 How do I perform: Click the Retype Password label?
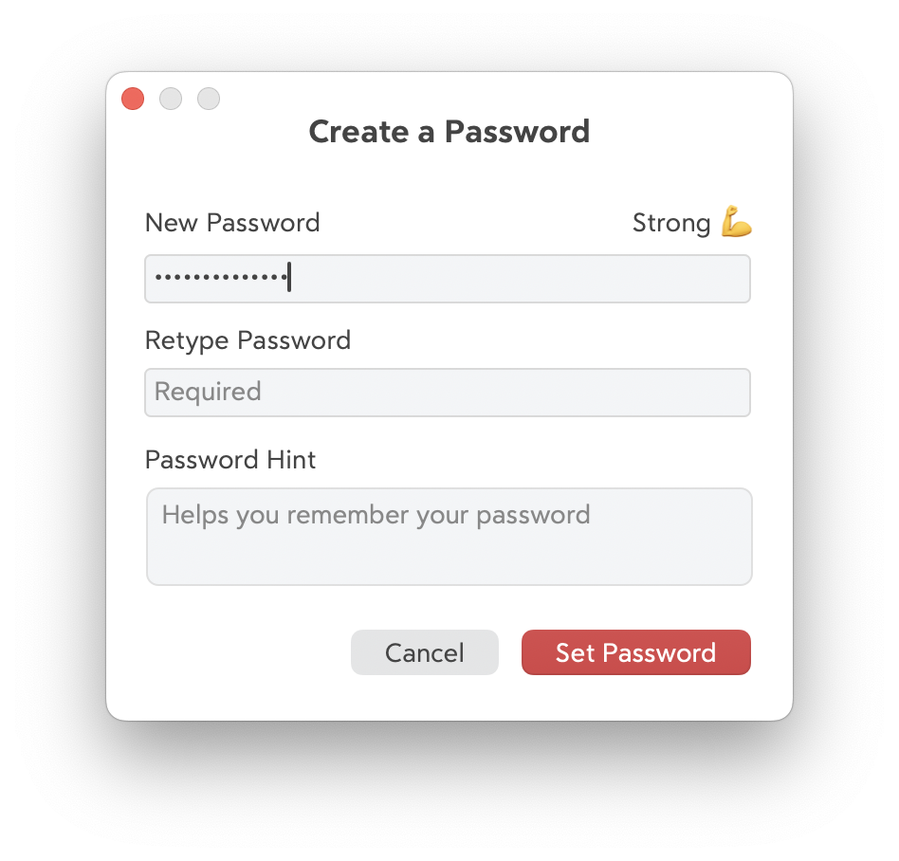[x=248, y=340]
